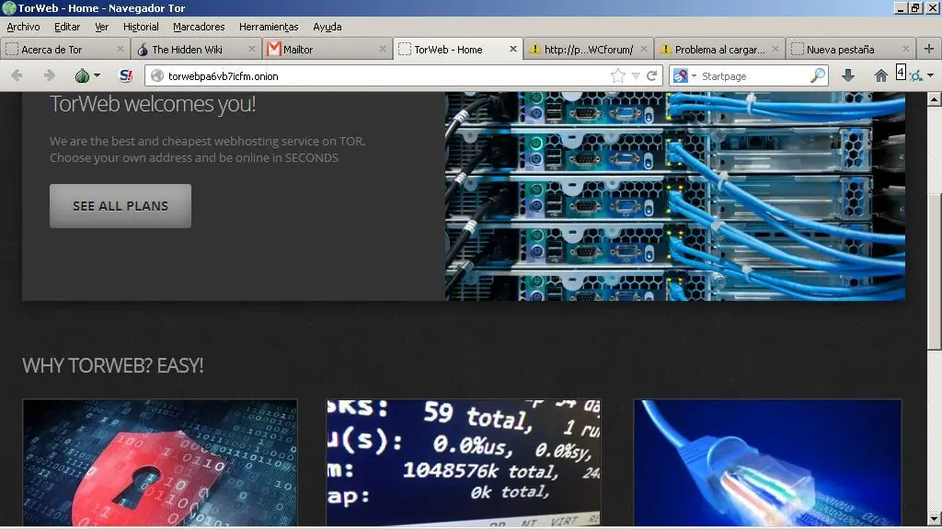Open the Herramientas menu
This screenshot has height=530, width=942.
tap(269, 27)
